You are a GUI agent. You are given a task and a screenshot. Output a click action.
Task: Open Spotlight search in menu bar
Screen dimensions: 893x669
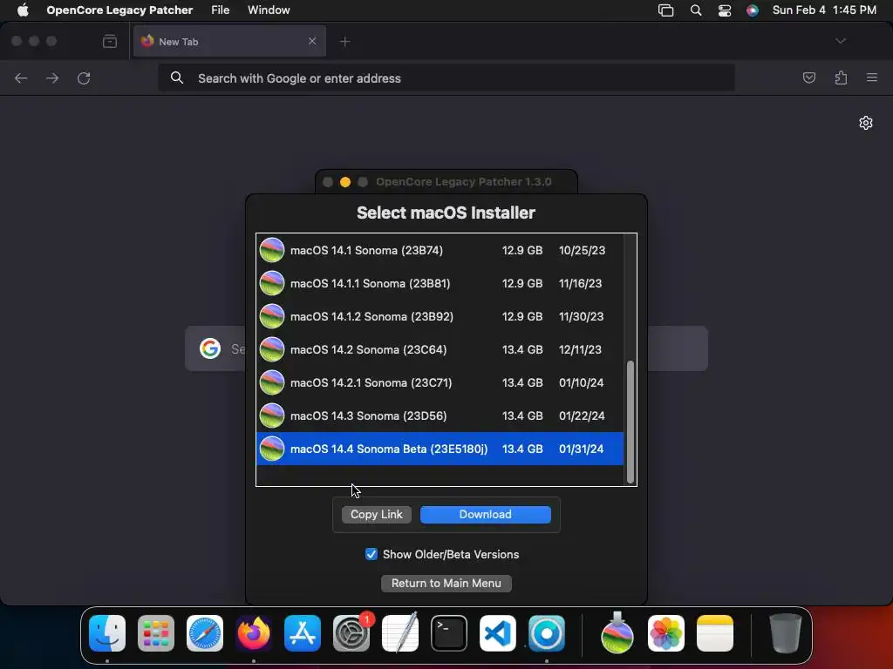695,10
